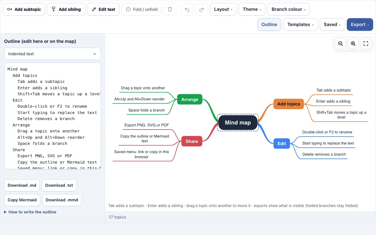Screen dimensions: 376x235
Task: Click Download .txt button
Action: [x=59, y=185]
